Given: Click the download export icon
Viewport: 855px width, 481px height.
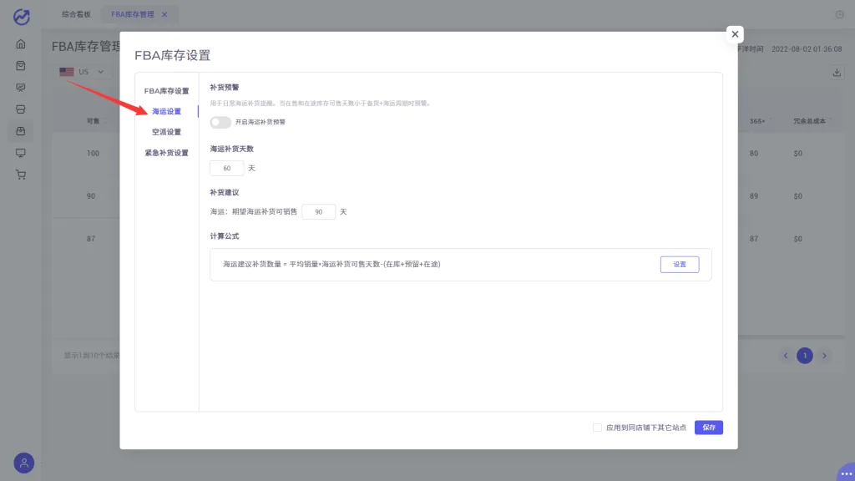Looking at the screenshot, I should [x=837, y=73].
